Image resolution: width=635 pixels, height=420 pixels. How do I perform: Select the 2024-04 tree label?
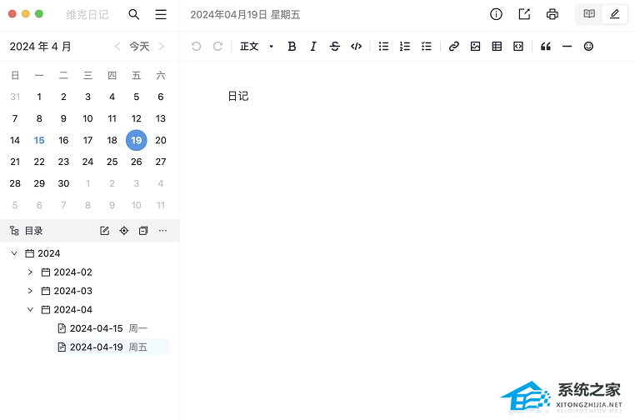72,309
